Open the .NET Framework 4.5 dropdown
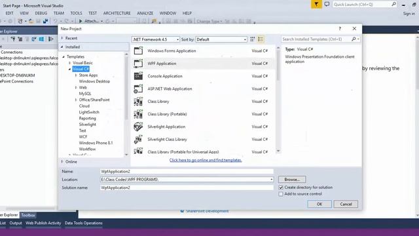This screenshot has height=236, width=419. (156, 39)
